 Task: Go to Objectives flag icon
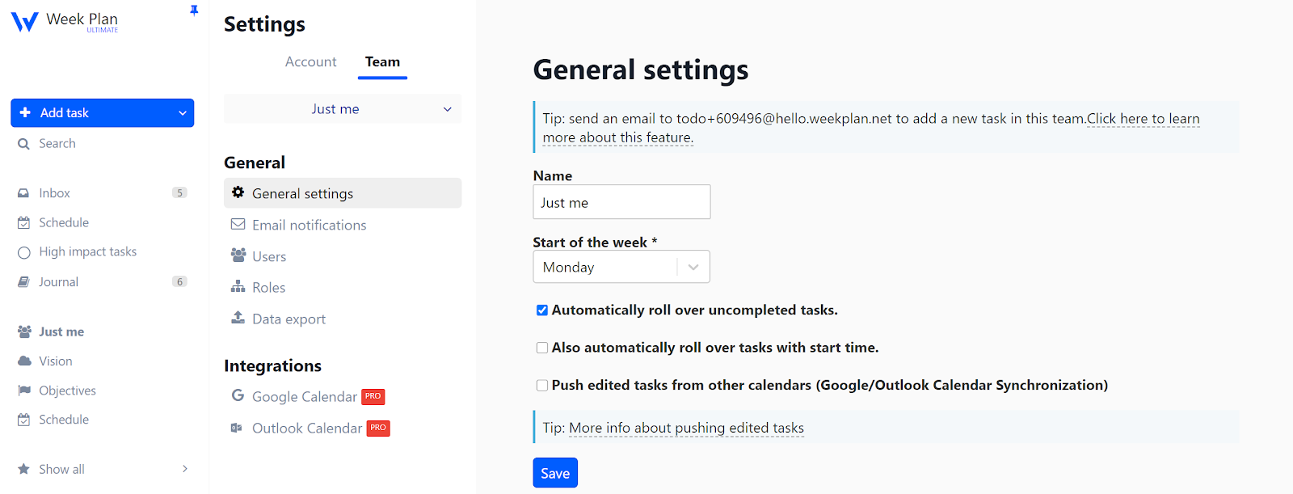pyautogui.click(x=24, y=391)
